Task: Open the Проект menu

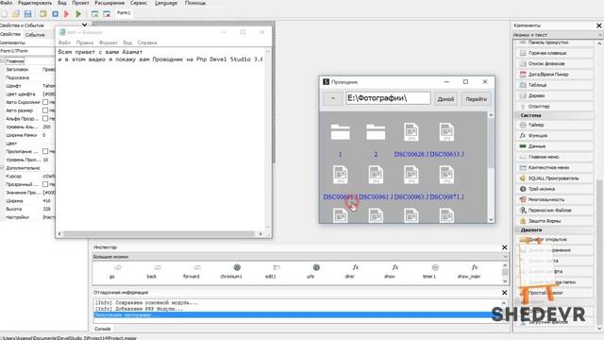Action: click(80, 3)
